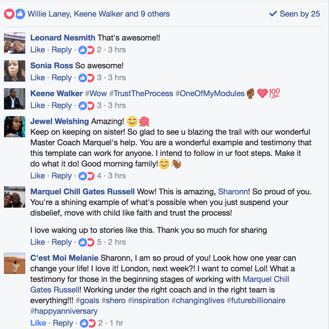This screenshot has width=329, height=329.
Task: View reaction icons on Keene Walker's comment
Action: click(86, 106)
